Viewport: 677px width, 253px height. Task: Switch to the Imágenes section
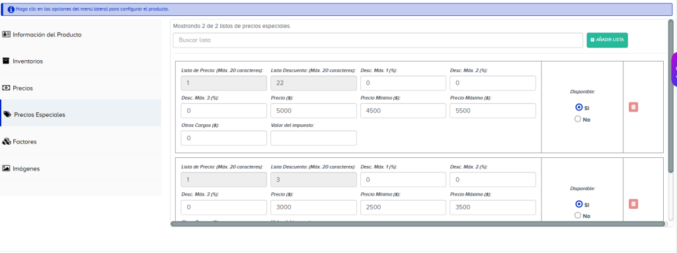pyautogui.click(x=81, y=168)
